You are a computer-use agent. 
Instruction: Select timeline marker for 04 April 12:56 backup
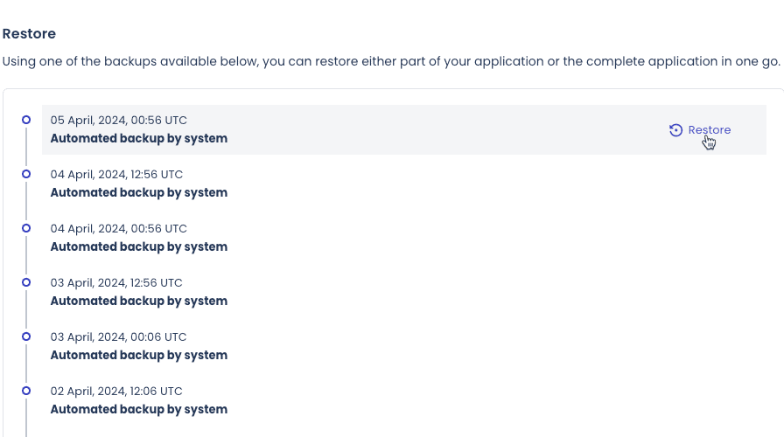[x=26, y=174]
